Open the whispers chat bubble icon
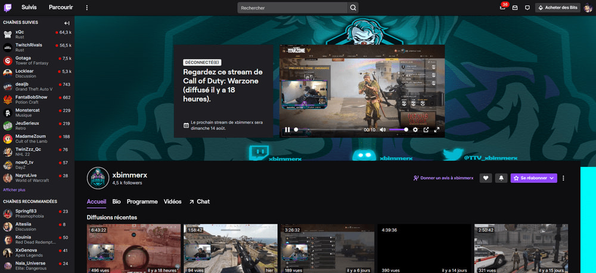Screen dimensions: 596x273 point(527,8)
